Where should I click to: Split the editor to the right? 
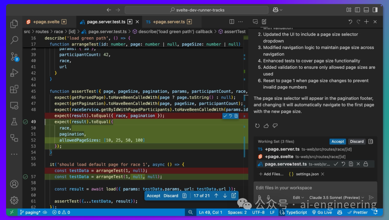(x=232, y=22)
